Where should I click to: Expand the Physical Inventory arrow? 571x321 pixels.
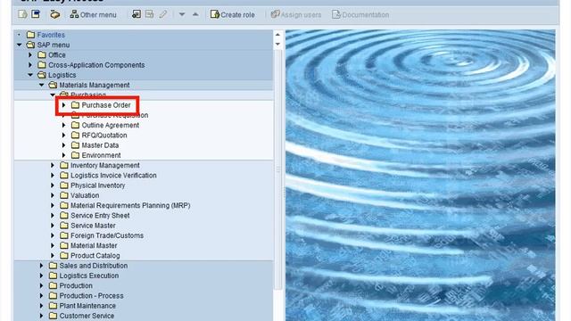click(53, 185)
